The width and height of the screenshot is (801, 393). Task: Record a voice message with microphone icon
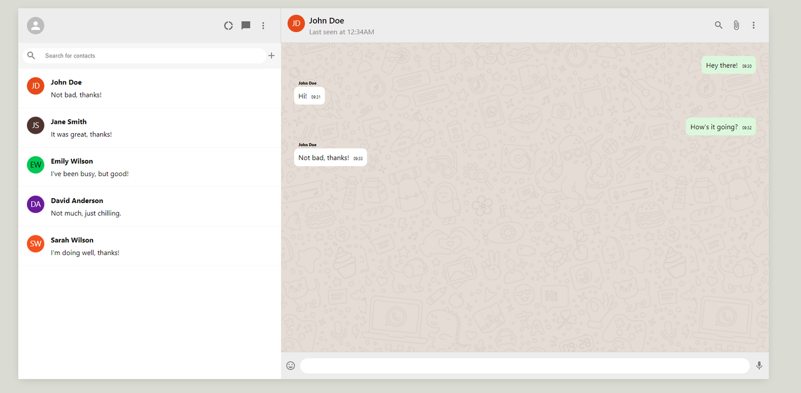(759, 366)
